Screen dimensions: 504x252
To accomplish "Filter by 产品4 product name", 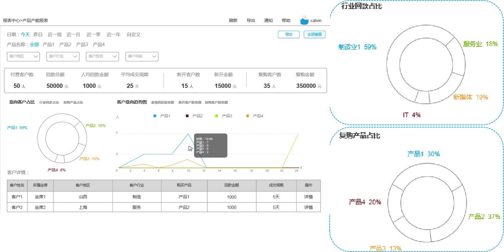I will pyautogui.click(x=99, y=45).
